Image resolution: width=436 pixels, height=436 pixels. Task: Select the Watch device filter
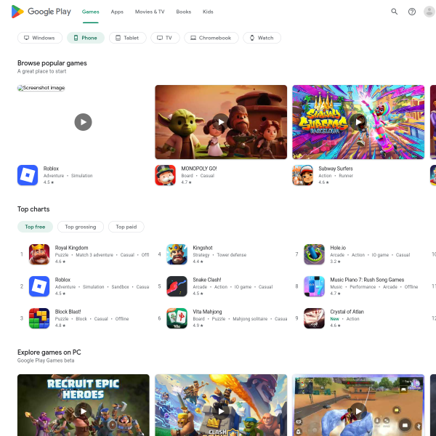pos(262,38)
